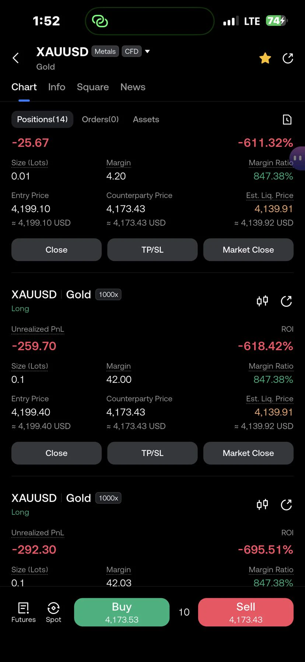Open the position history document icon
Viewport: 305px width, 662px height.
click(x=287, y=119)
